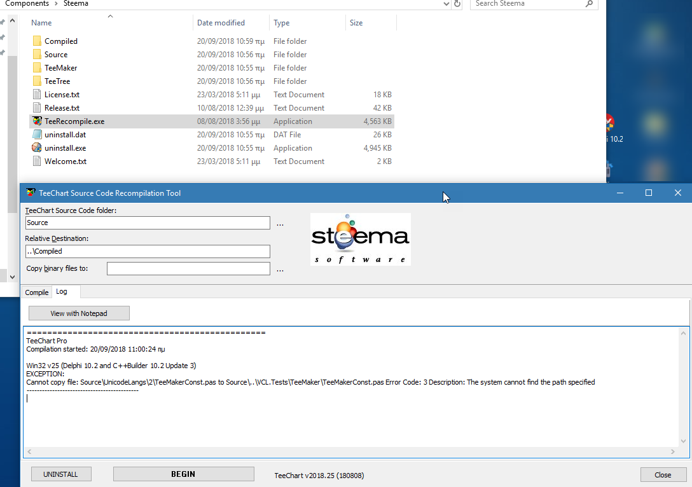Minimize the TeeChart Recompilation Tool window
This screenshot has height=487, width=692.
coord(620,193)
